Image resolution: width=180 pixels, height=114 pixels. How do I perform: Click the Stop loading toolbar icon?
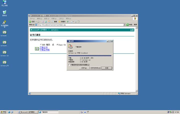point(43,22)
